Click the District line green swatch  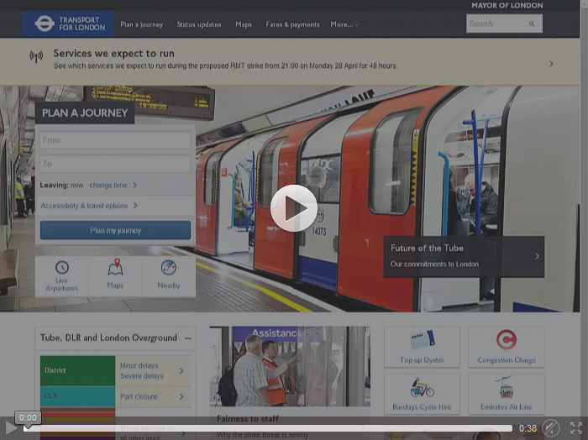(77, 370)
